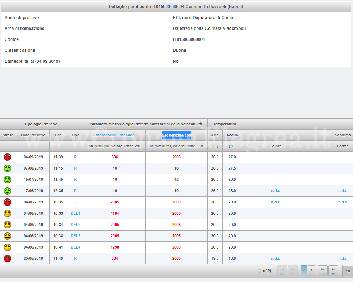Image resolution: width=353 pixels, height=282 pixels.
Task: Click the green smiley for 07/08/2019 sample
Action: pos(7,168)
